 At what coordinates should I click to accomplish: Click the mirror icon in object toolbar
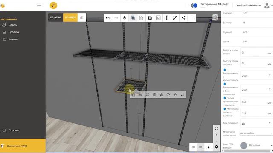click(x=175, y=95)
